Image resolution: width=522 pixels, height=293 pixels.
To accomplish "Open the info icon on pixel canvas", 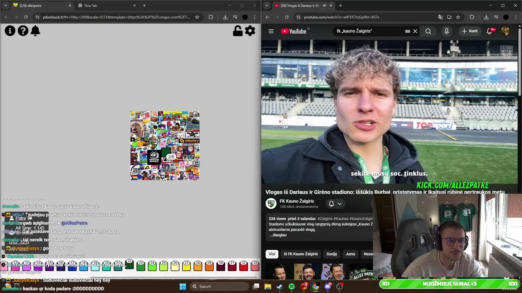I will 10,31.
